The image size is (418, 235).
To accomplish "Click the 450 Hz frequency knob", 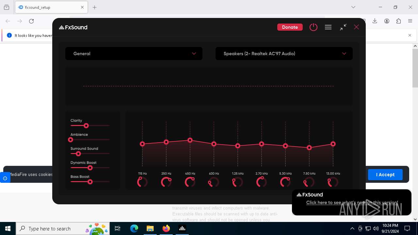I will point(190,182).
